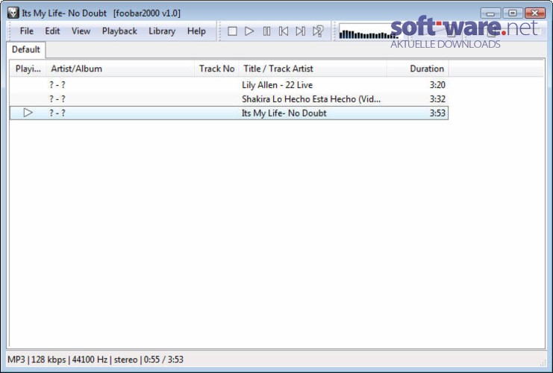Sort by the Duration column header
The width and height of the screenshot is (553, 373).
(x=418, y=69)
